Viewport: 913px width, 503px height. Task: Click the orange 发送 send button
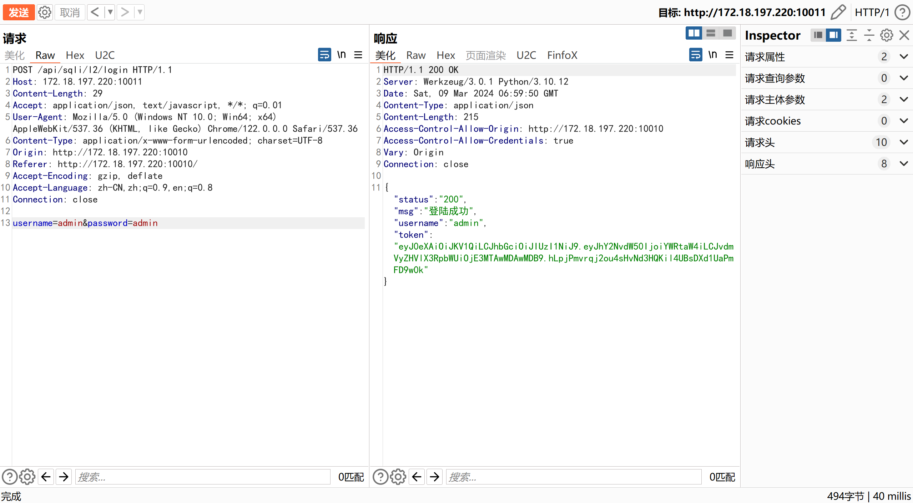pos(19,12)
